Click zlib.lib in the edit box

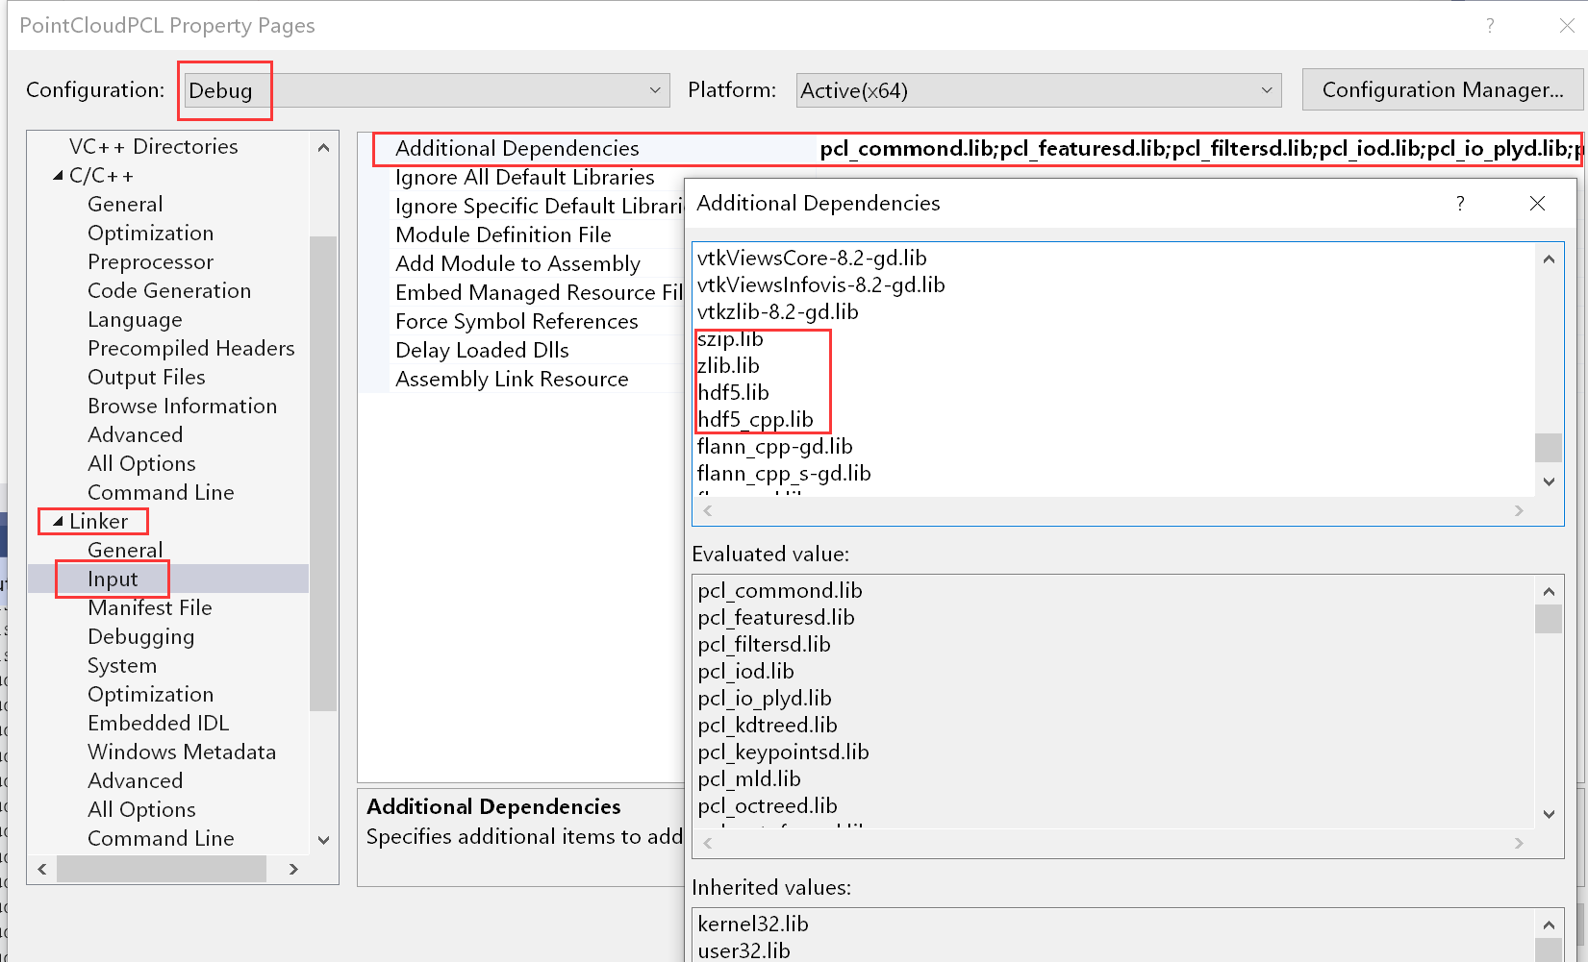coord(728,365)
